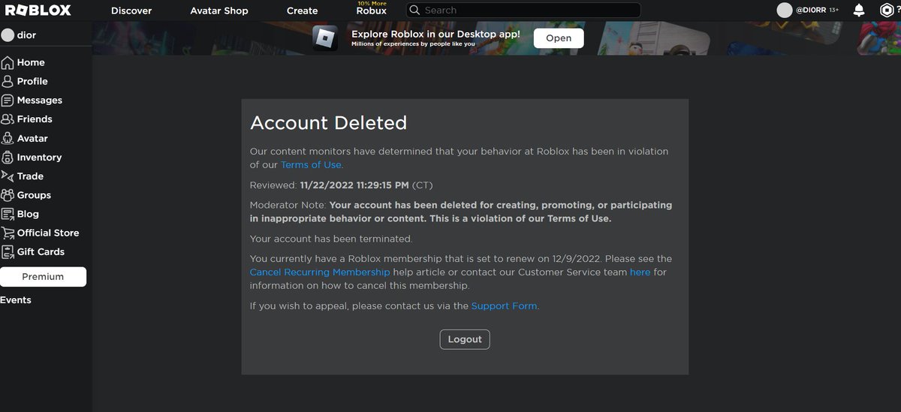Open the Terms of Use link
Viewport: 901px width, 412px height.
(311, 164)
